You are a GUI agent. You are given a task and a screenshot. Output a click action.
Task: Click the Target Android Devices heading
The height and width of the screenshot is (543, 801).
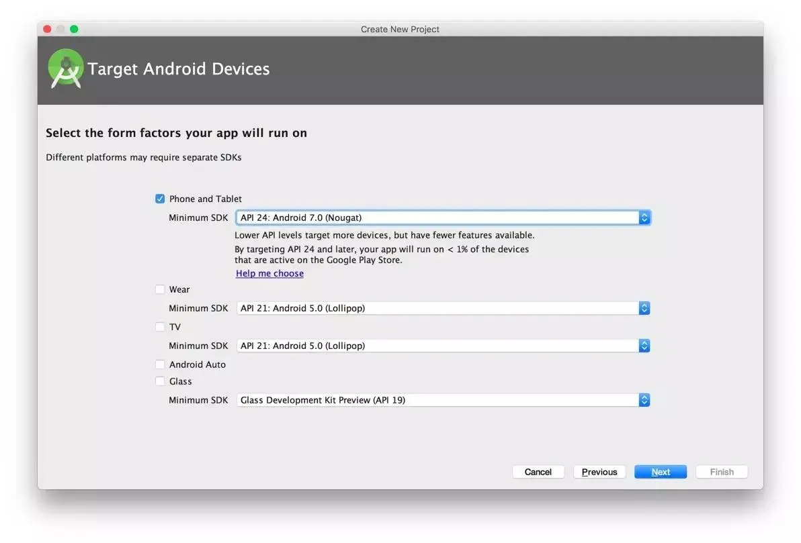tap(179, 69)
